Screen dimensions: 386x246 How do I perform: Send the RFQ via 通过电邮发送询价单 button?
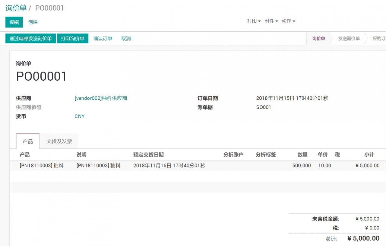click(30, 38)
